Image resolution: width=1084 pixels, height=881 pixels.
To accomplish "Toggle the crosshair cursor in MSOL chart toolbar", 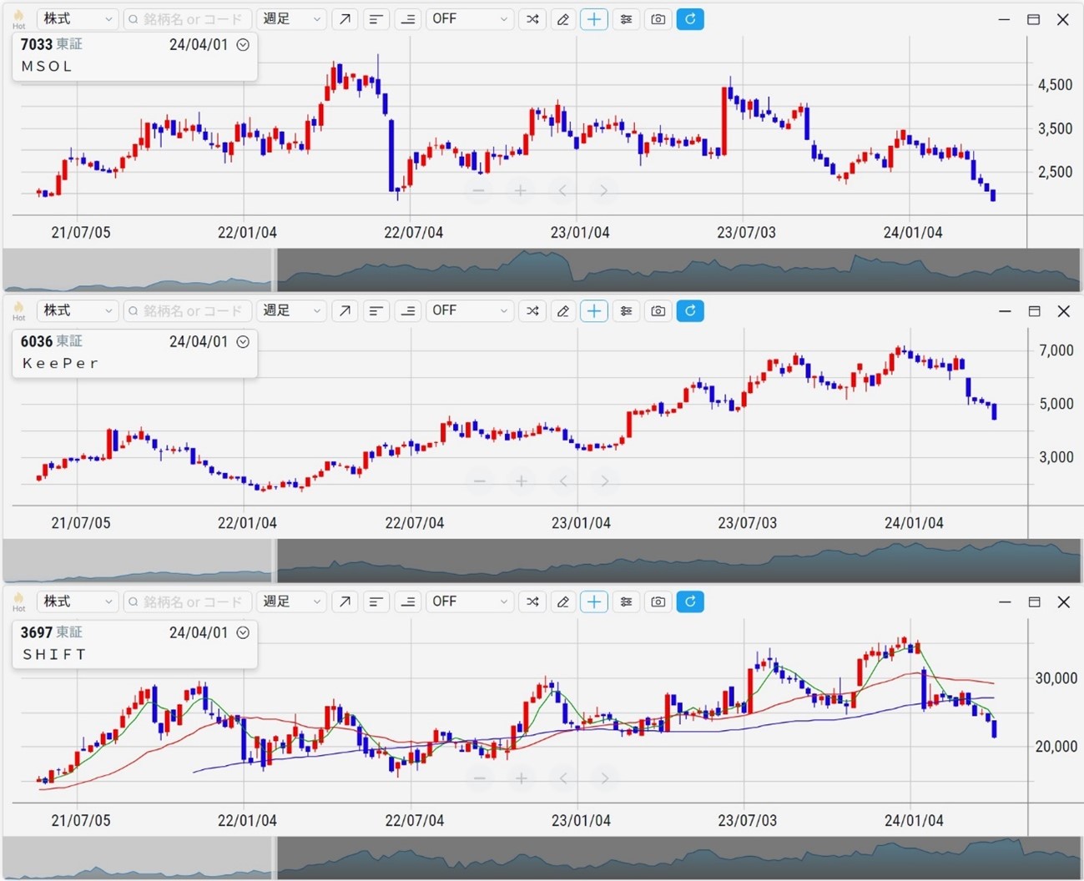I will 594,19.
